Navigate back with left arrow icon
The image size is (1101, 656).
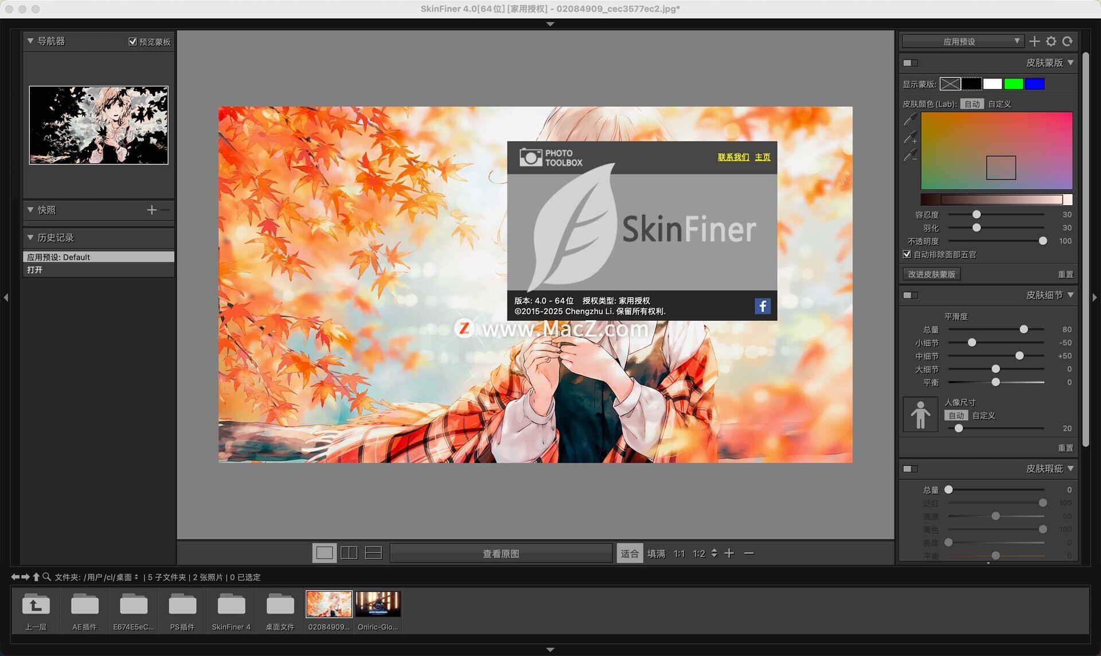(x=15, y=577)
